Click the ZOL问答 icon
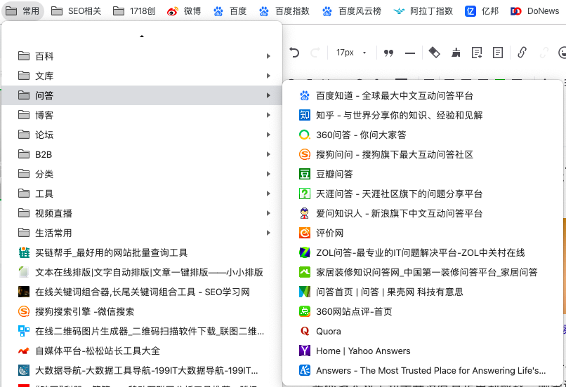Screen dimensions: 566x387 coord(305,252)
